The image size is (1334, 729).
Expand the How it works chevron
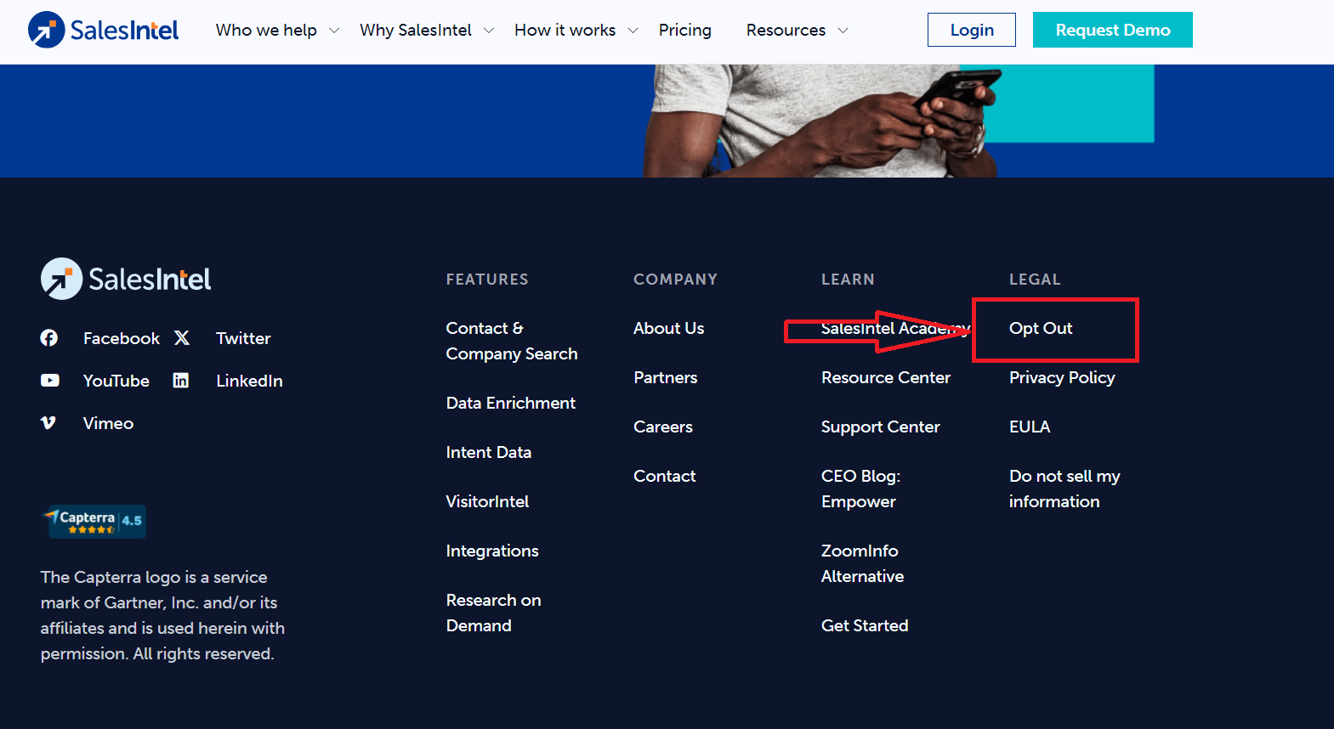click(x=633, y=31)
